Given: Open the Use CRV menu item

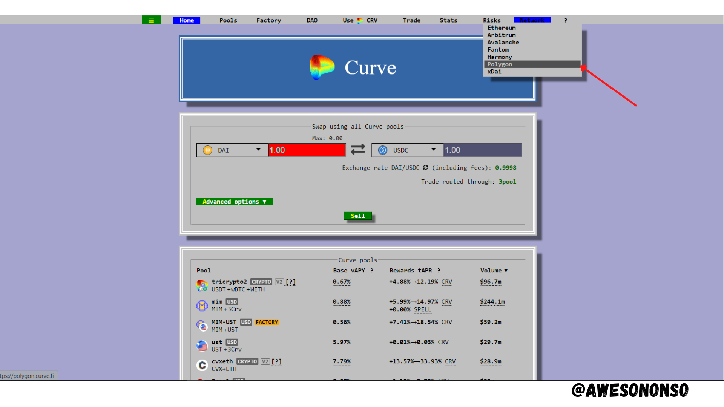Looking at the screenshot, I should tap(360, 20).
